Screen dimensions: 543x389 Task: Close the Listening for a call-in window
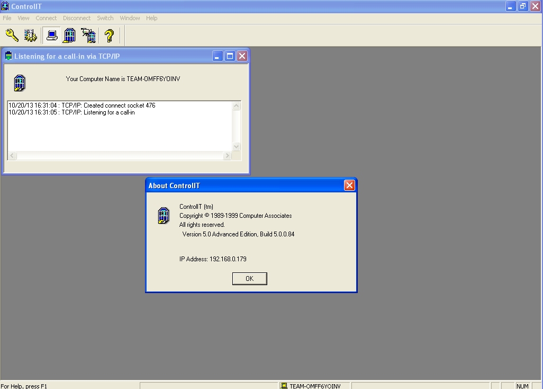tap(242, 56)
